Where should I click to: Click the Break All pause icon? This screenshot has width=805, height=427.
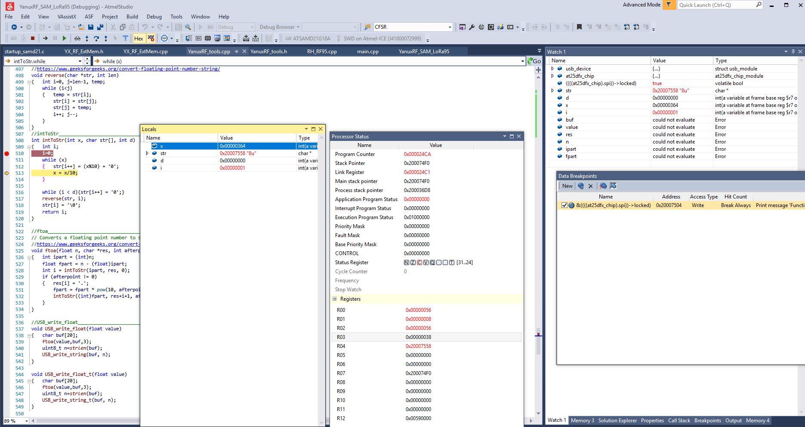55,38
